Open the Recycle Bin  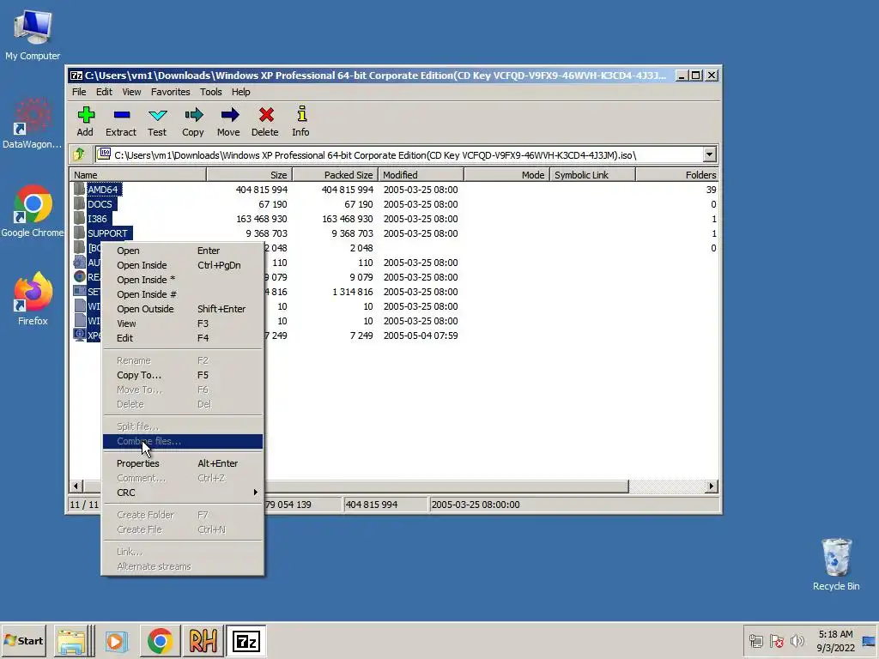[836, 565]
